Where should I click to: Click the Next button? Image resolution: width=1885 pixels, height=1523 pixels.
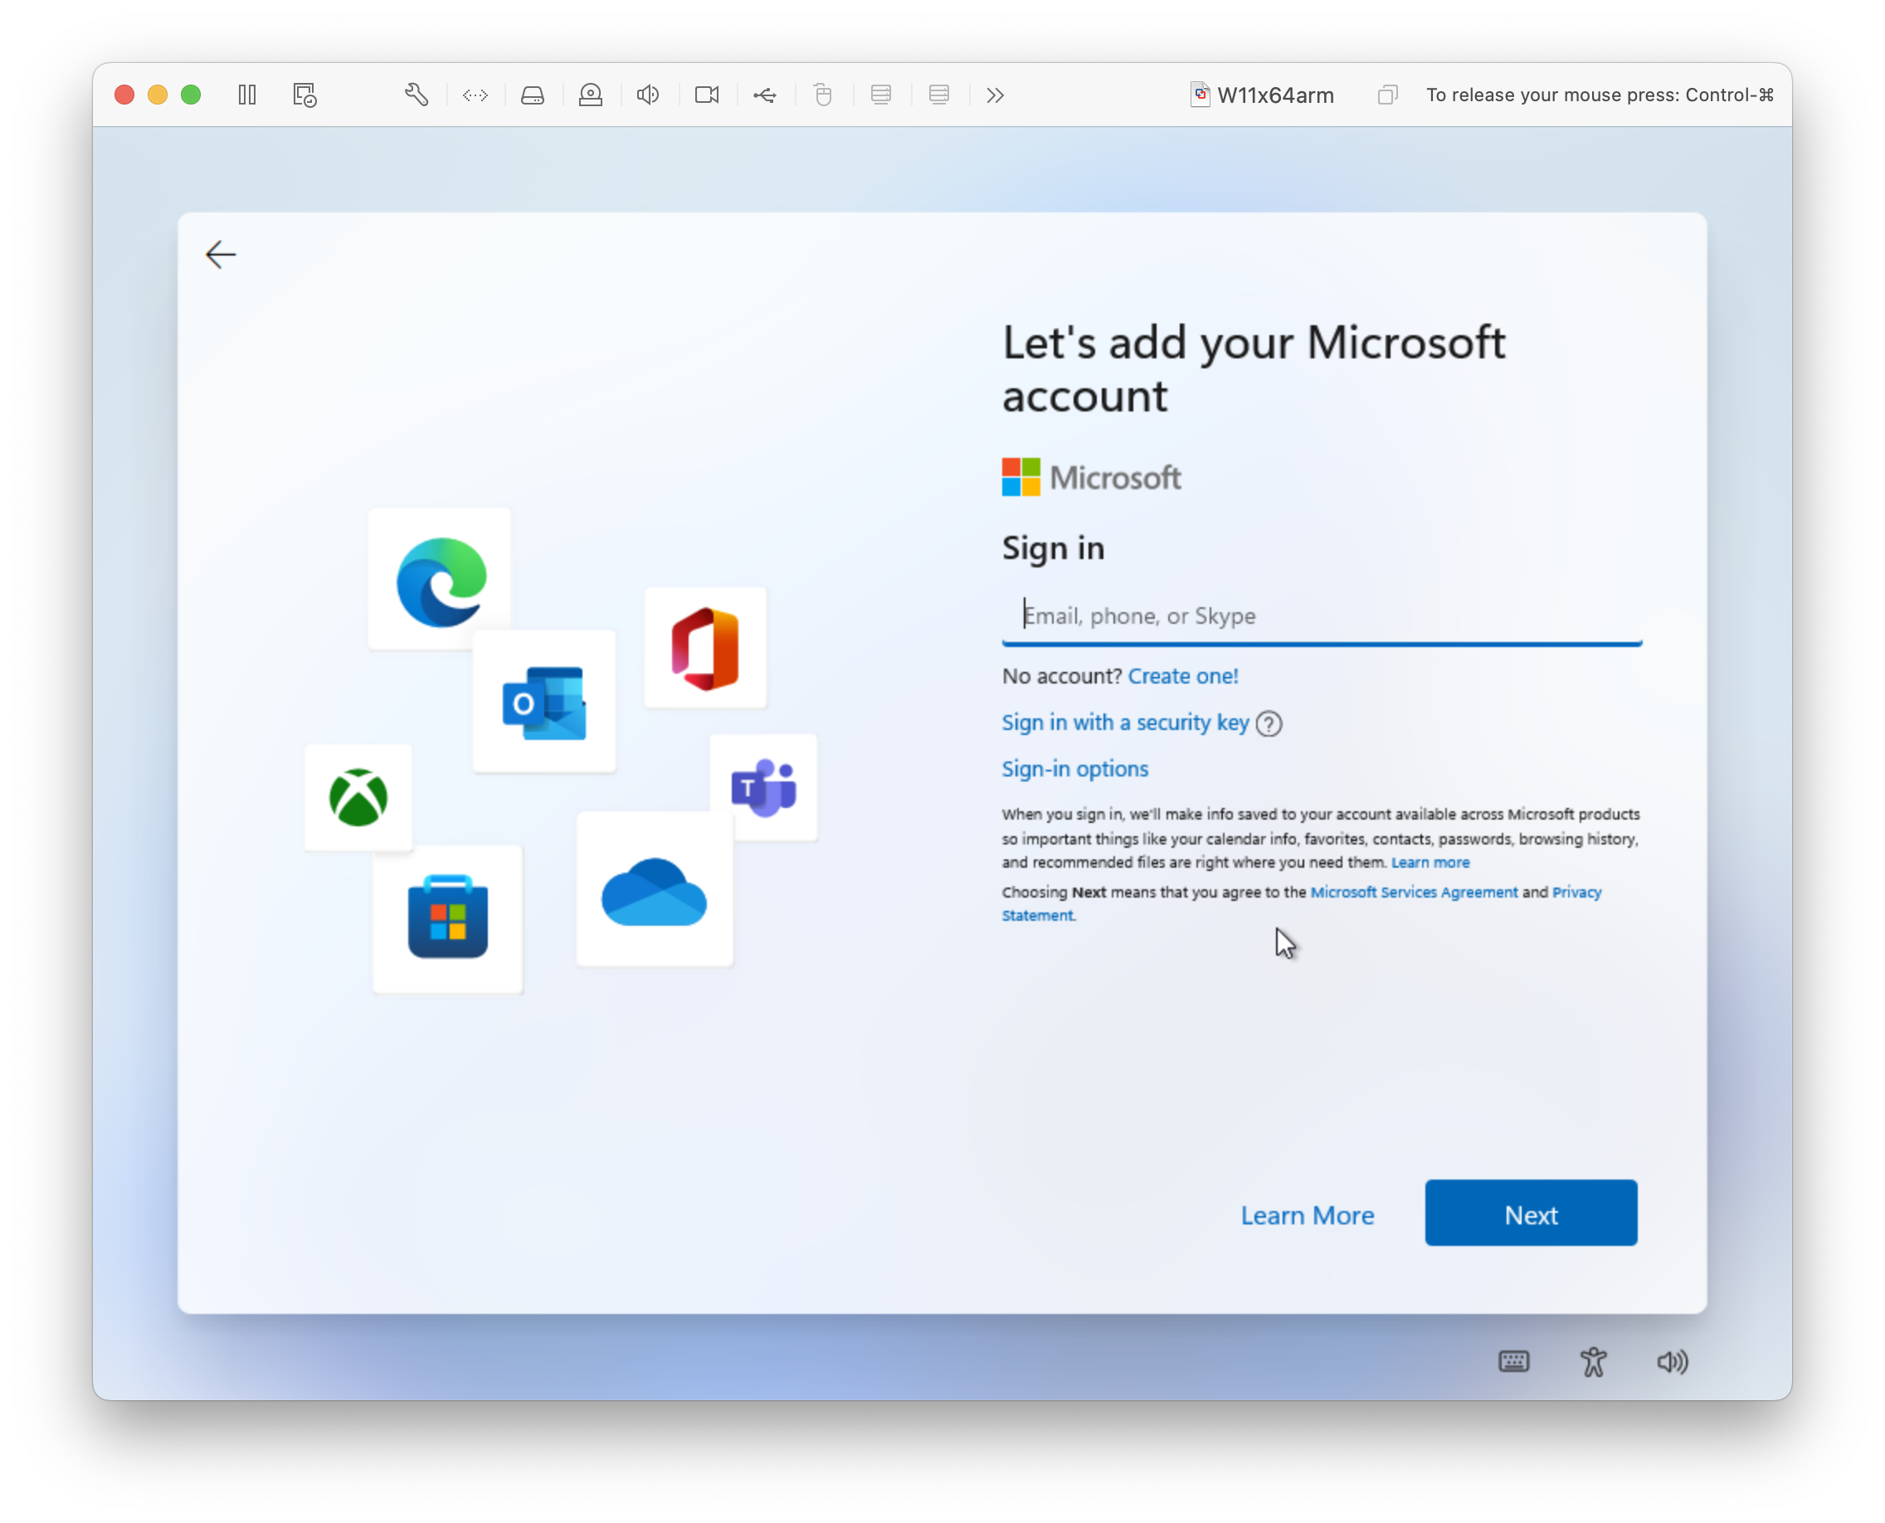[1531, 1214]
